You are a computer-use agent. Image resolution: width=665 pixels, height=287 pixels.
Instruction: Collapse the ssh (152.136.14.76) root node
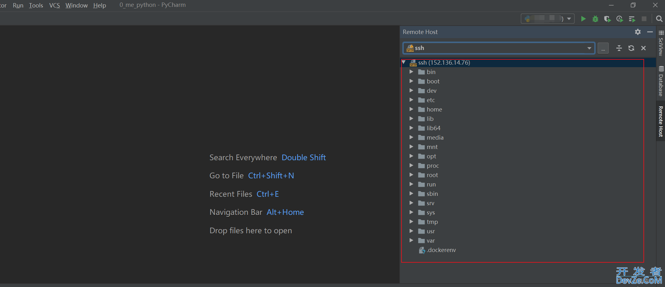tap(404, 62)
